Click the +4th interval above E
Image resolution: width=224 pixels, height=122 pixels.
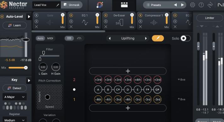138,80
